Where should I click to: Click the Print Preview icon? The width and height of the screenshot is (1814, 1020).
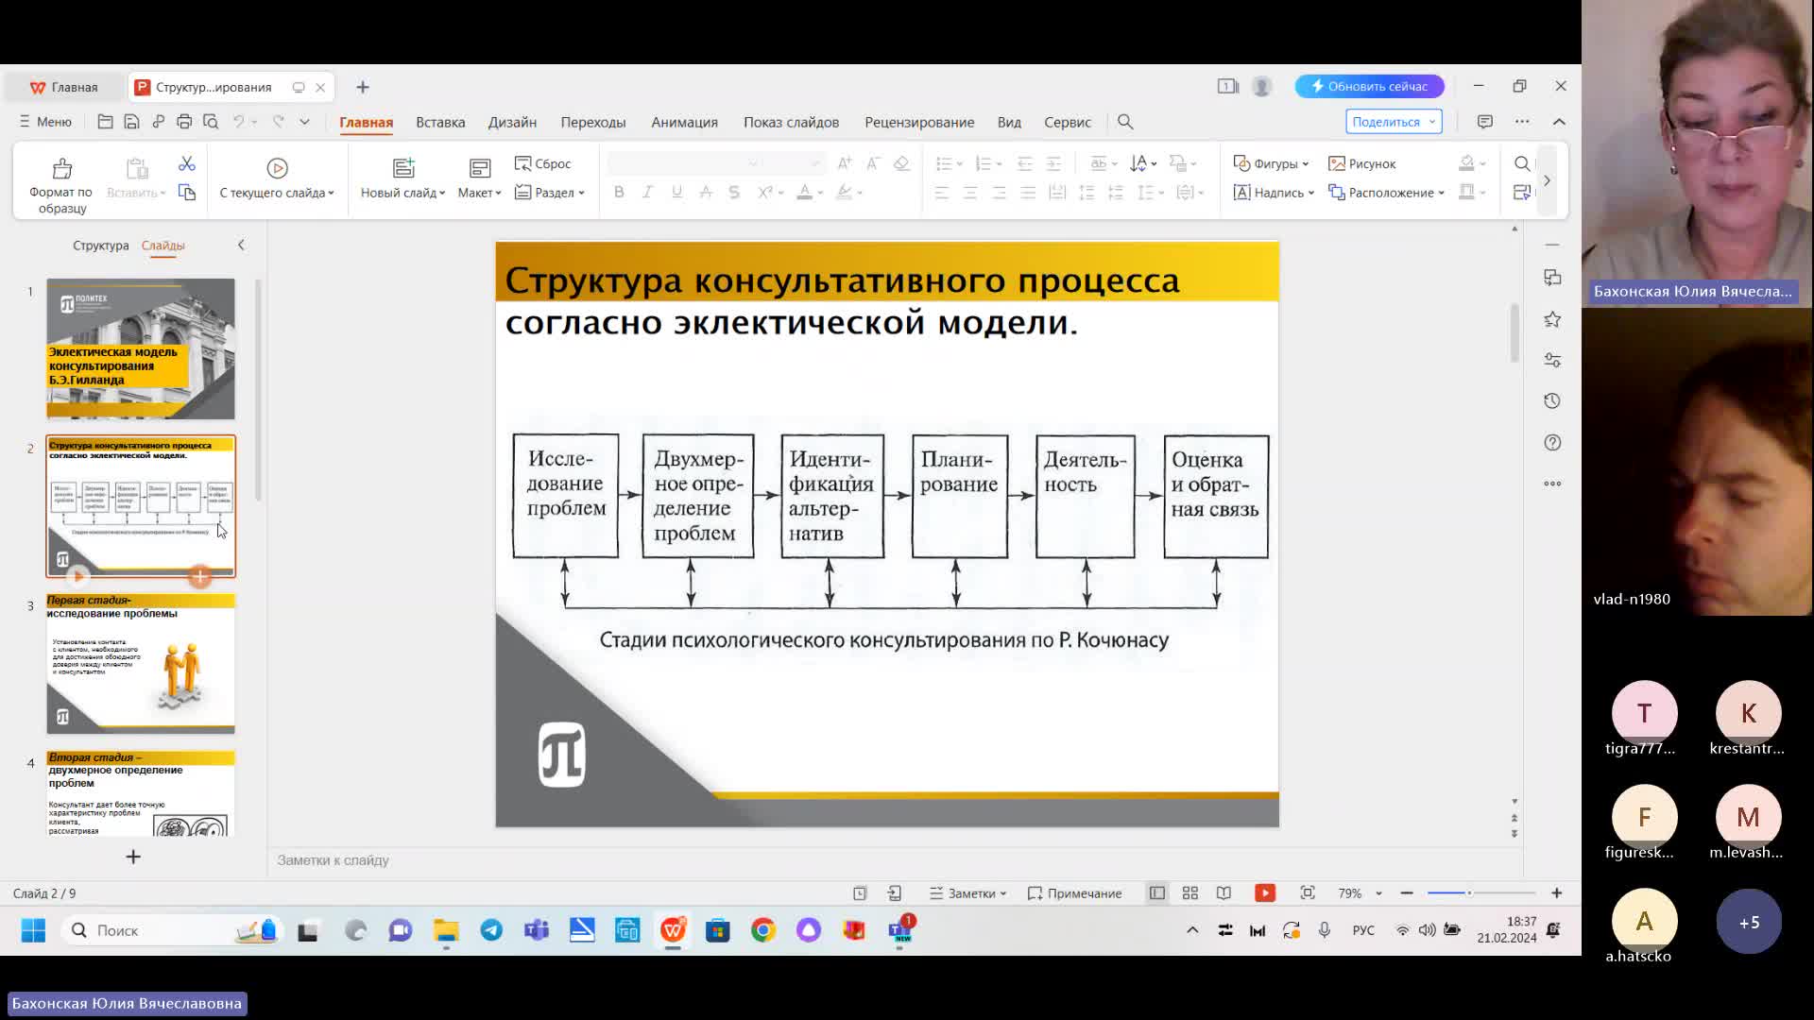pyautogui.click(x=211, y=122)
